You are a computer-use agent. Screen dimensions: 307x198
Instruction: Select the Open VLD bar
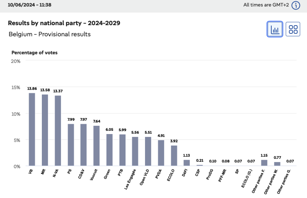click(148, 151)
